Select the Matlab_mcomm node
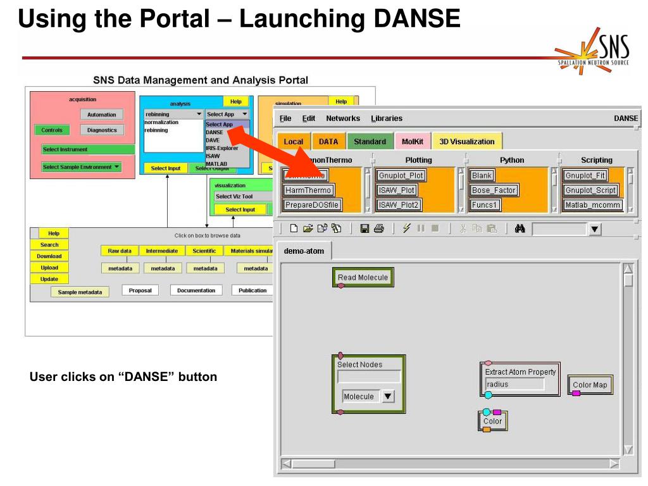This screenshot has width=648, height=486. point(592,204)
